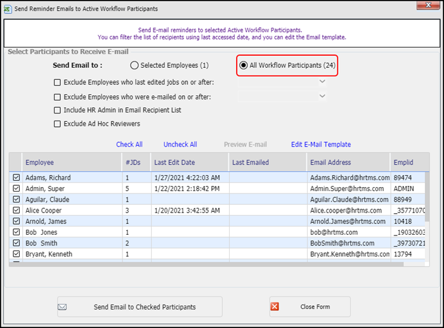
Task: Enable Exclude Employees who last edited jobs
Action: [x=58, y=82]
